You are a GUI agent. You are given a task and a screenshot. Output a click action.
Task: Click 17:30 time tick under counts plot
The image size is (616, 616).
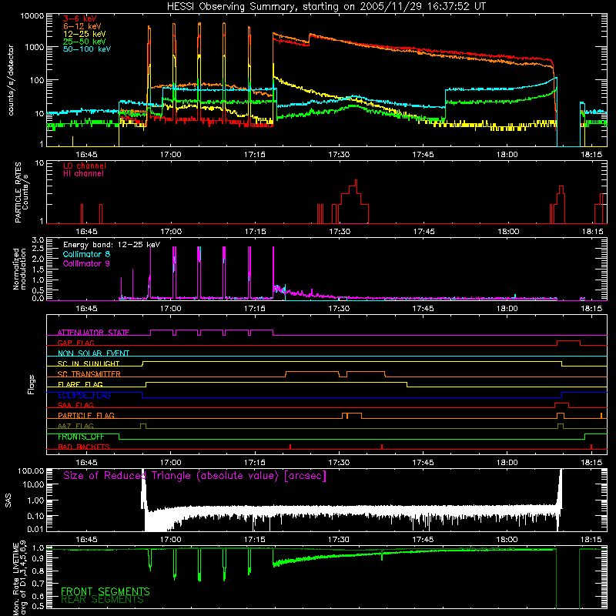click(x=339, y=155)
